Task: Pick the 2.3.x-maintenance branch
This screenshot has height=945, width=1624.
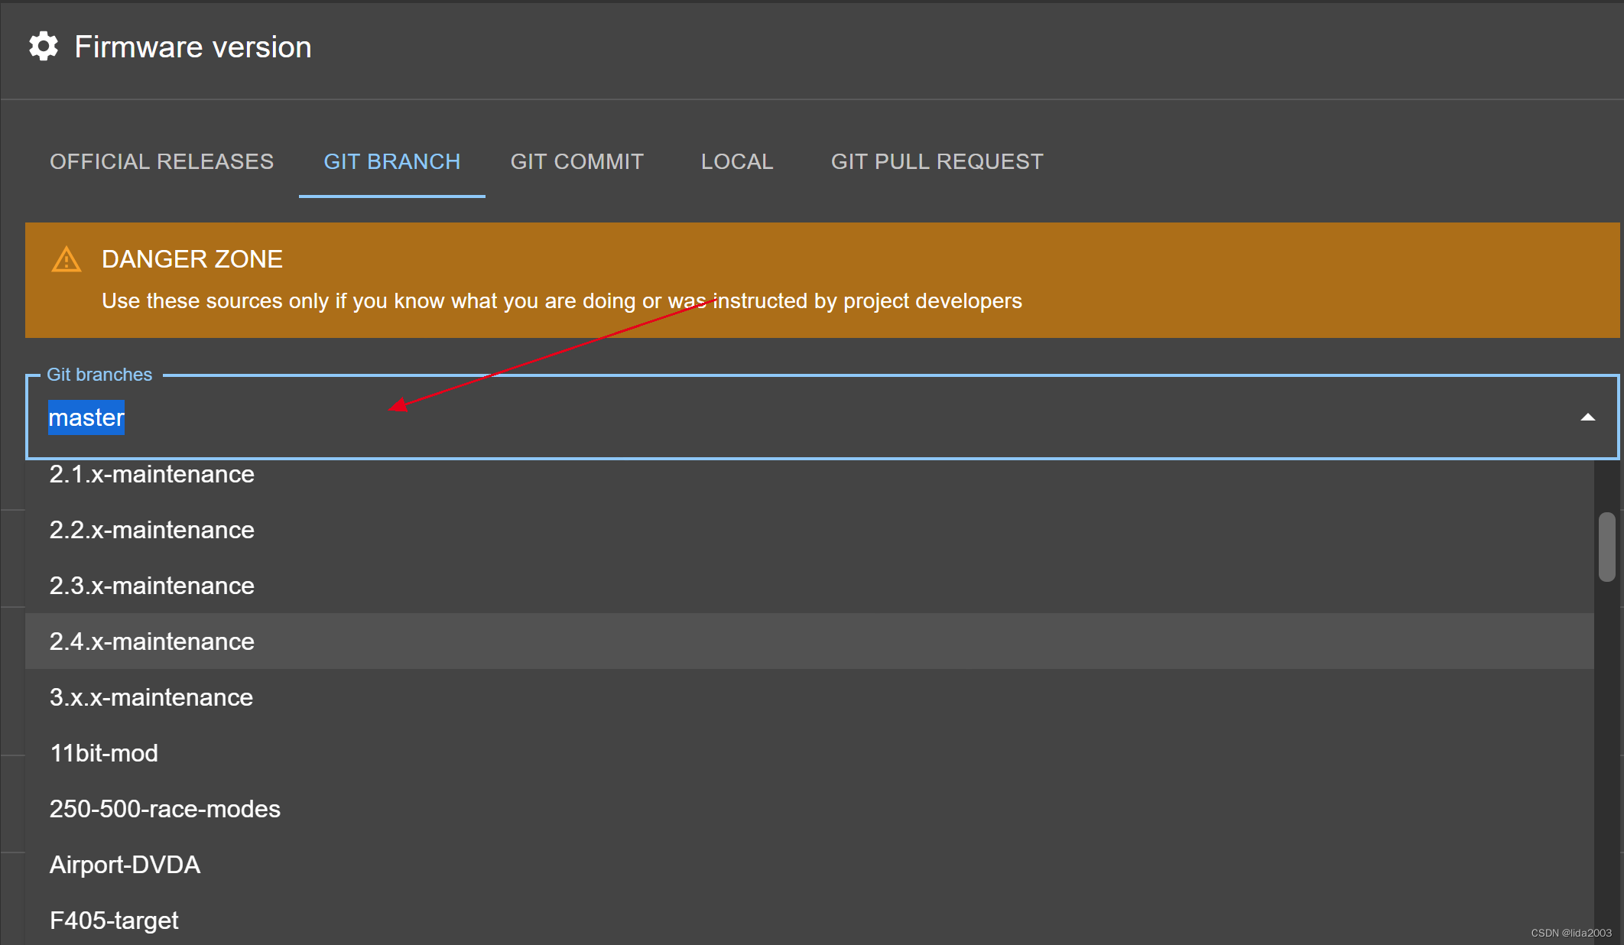Action: point(152,586)
